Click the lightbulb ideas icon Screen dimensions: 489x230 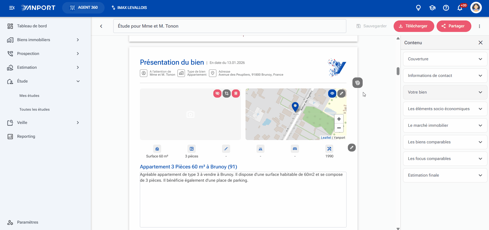coord(418,8)
